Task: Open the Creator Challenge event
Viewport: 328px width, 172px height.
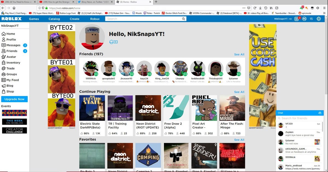Action: [x=14, y=131]
